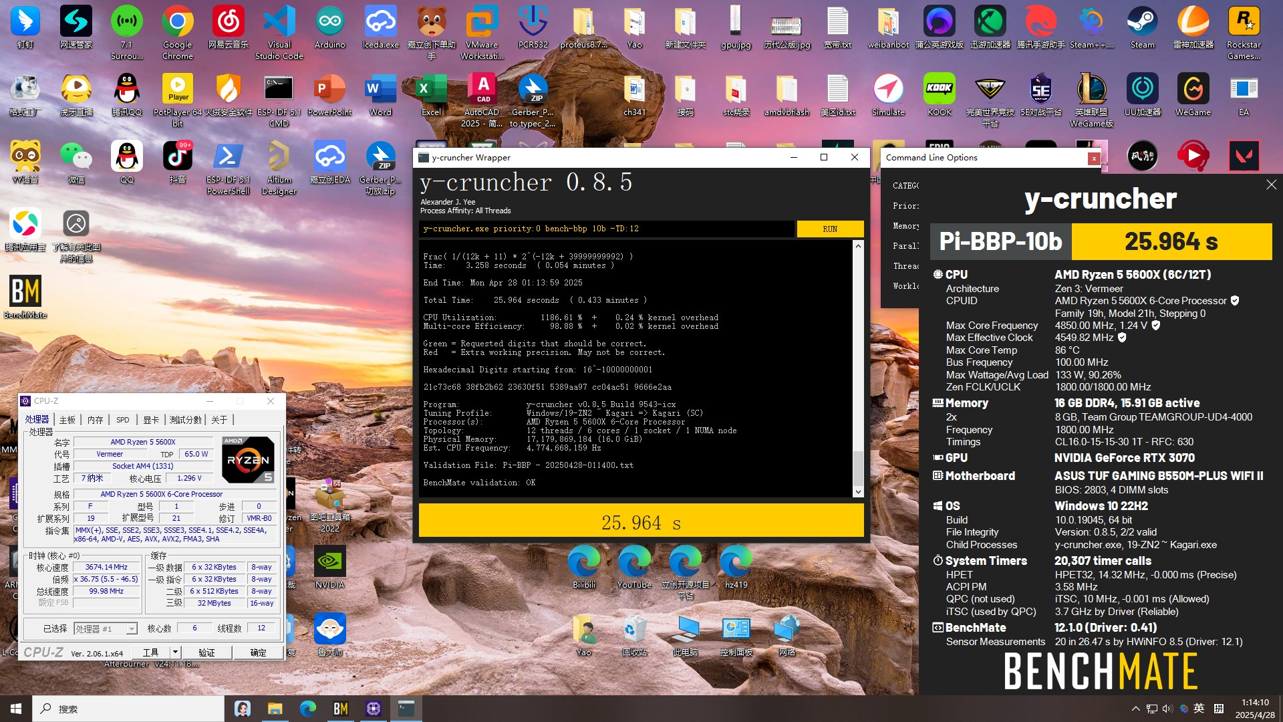Switch CPU-Z to 主板 tab
The image size is (1283, 722).
point(67,420)
